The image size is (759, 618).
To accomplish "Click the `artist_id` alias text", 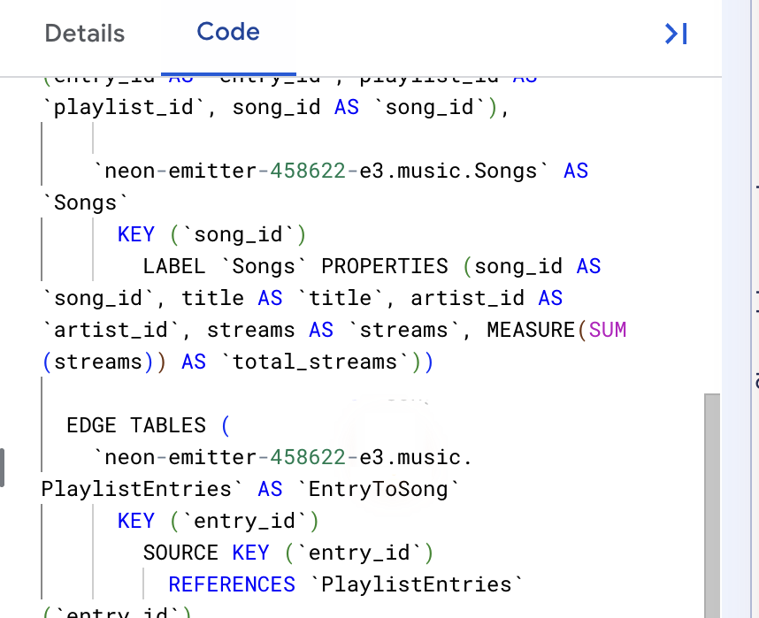I will 111,330.
